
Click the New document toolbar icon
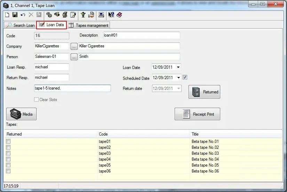coord(7,15)
